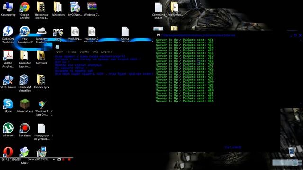303x170 pixels.
Task: Open the Несколько кнопок folder
Action: 41,10
